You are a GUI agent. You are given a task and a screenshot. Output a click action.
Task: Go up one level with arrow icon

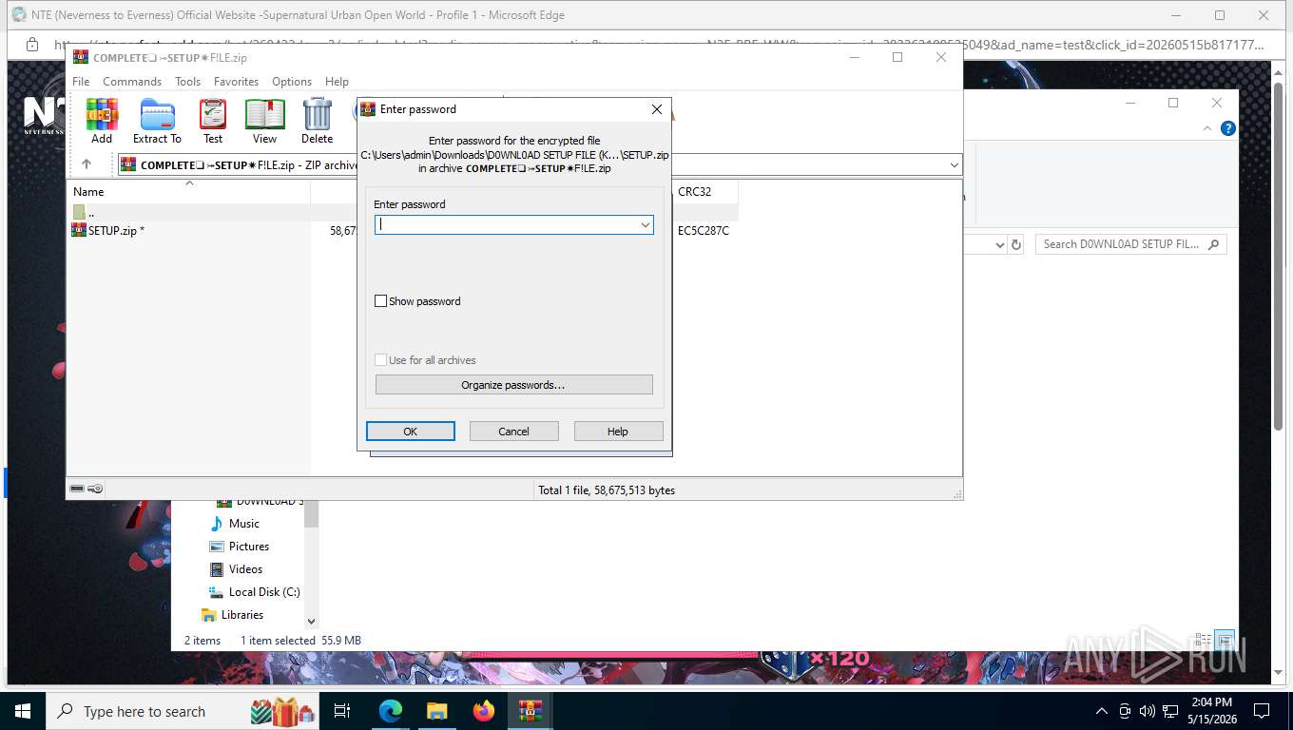87,164
